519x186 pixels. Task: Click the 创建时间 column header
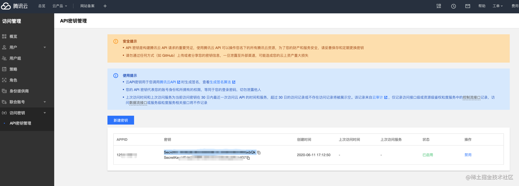click(x=304, y=139)
